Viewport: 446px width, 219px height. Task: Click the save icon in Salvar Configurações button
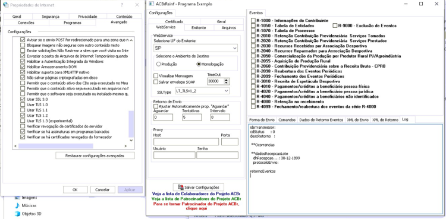pyautogui.click(x=180, y=187)
